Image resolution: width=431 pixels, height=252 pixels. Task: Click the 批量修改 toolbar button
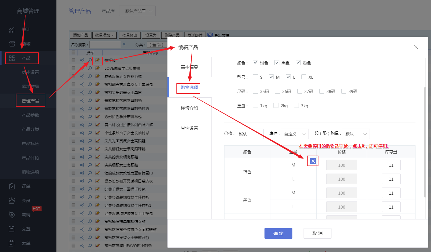pos(130,35)
